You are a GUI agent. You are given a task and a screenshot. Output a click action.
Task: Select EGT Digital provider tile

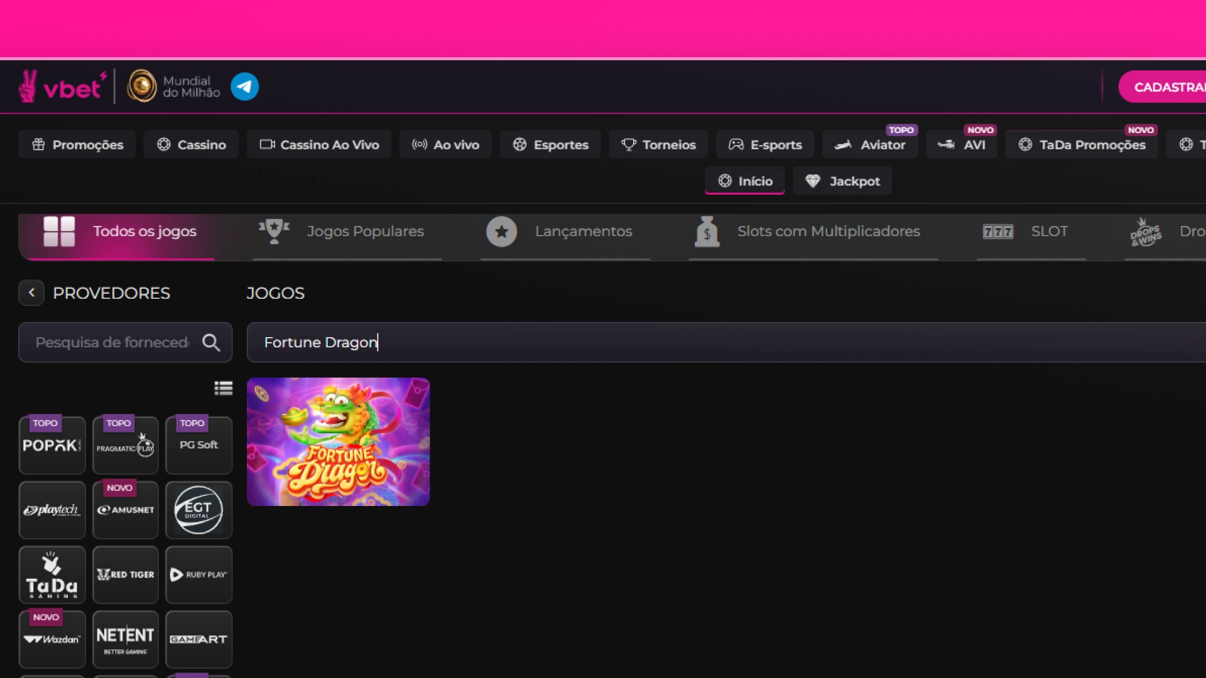[x=198, y=510]
